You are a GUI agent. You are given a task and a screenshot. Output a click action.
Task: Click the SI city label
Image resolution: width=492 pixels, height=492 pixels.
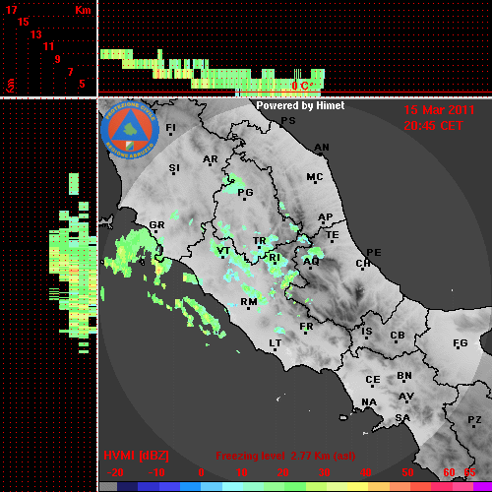[x=174, y=168]
